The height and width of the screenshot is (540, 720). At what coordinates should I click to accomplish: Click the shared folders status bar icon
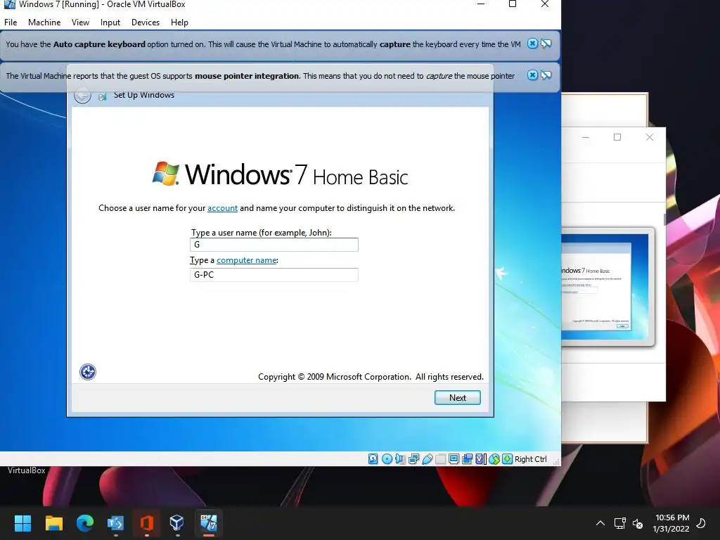click(440, 458)
